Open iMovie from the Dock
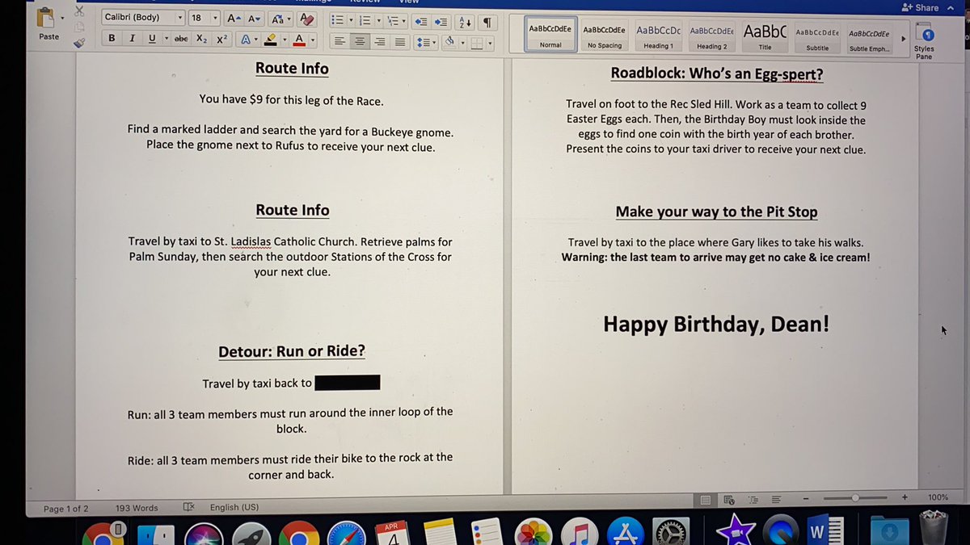 click(x=737, y=530)
